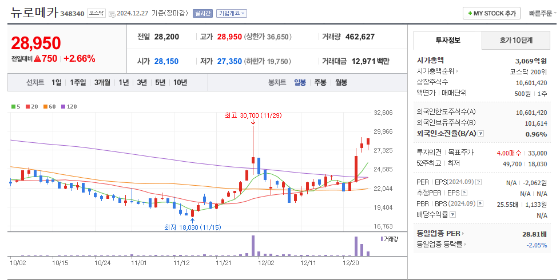Select the 주봉 candlestick chart
This screenshot has width=560, height=280.
pos(320,82)
